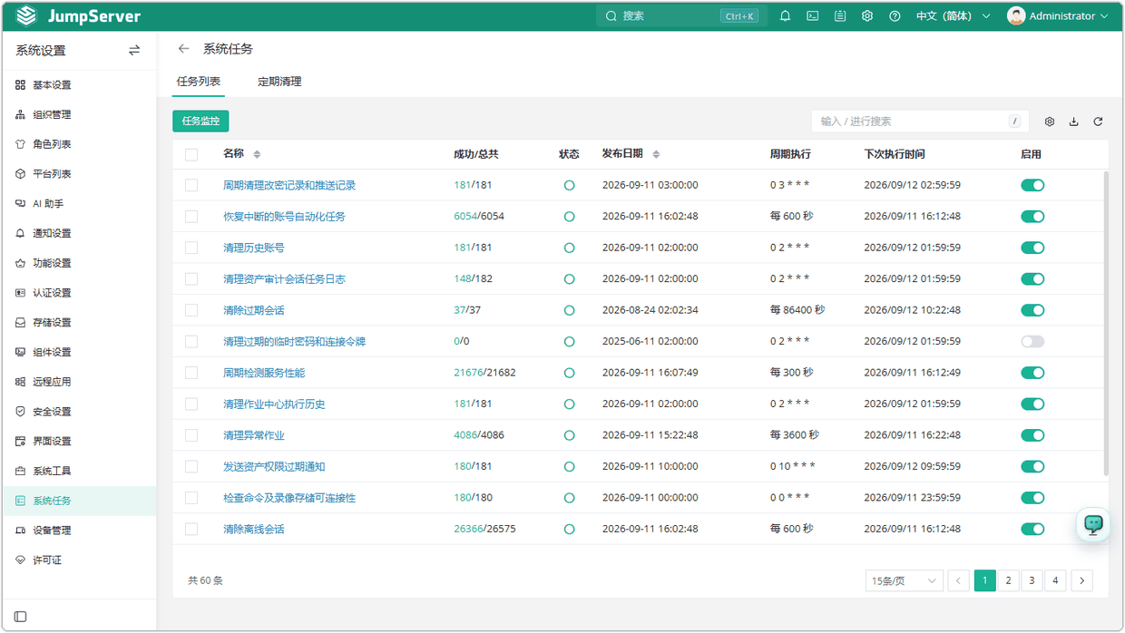1125x633 pixels.
Task: Click the tickets list icon in header
Action: click(840, 16)
